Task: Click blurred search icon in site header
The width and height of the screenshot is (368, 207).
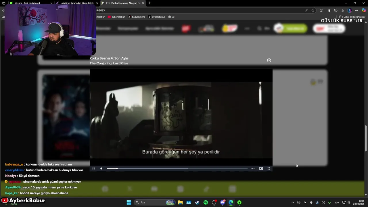Action: point(259,28)
